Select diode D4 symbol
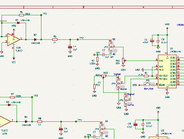This screenshot has height=139, width=184. pyautogui.click(x=26, y=121)
